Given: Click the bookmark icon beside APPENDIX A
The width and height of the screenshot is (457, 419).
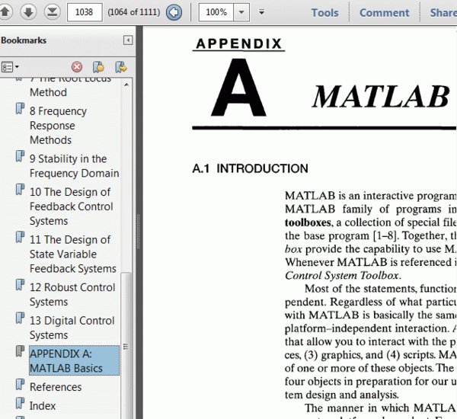Looking at the screenshot, I should (20, 351).
